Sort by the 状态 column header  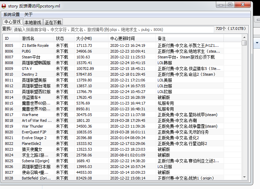pyautogui.click(x=64, y=38)
